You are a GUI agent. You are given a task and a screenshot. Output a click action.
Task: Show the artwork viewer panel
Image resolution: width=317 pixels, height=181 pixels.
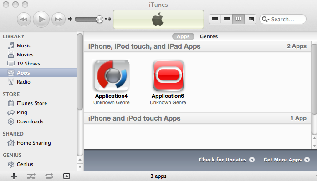(66, 176)
